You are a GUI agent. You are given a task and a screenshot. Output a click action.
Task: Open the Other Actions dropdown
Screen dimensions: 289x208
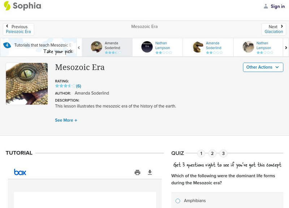(263, 67)
